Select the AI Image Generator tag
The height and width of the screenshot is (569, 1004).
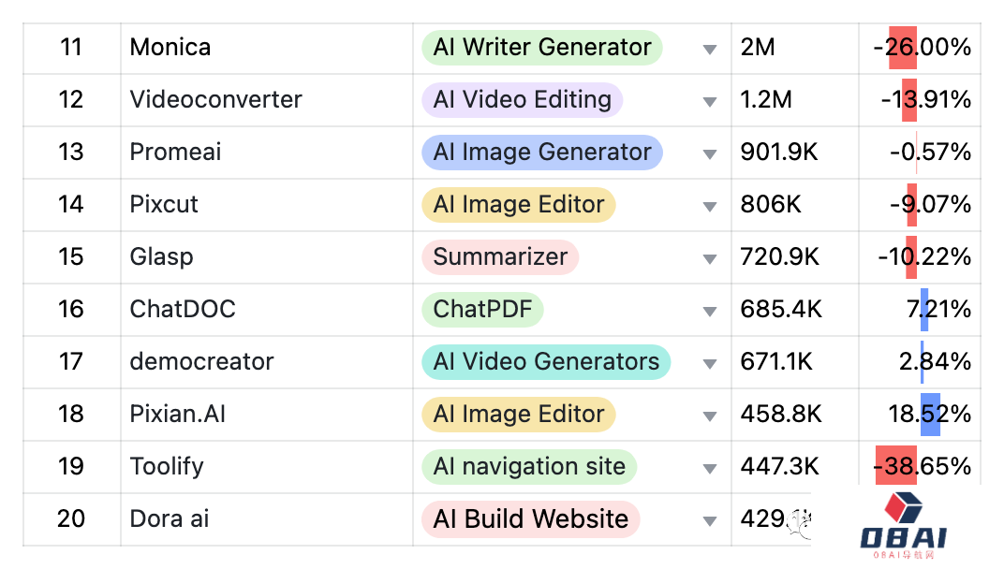(x=541, y=153)
